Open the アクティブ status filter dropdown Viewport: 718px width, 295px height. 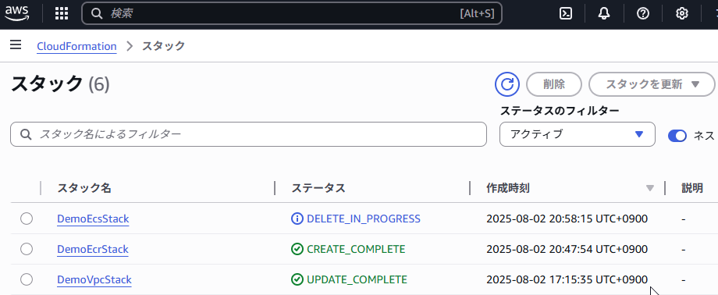click(577, 134)
